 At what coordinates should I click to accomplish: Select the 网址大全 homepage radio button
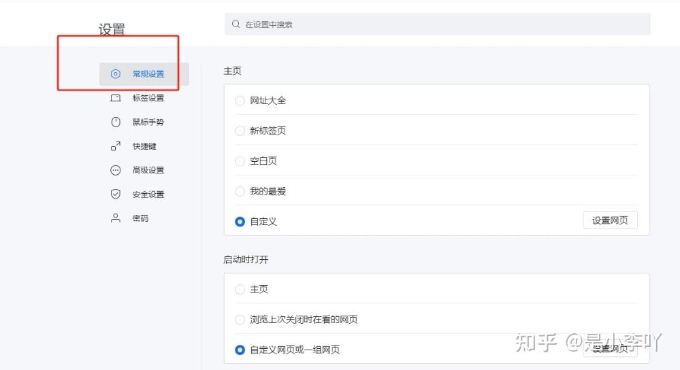pyautogui.click(x=240, y=101)
